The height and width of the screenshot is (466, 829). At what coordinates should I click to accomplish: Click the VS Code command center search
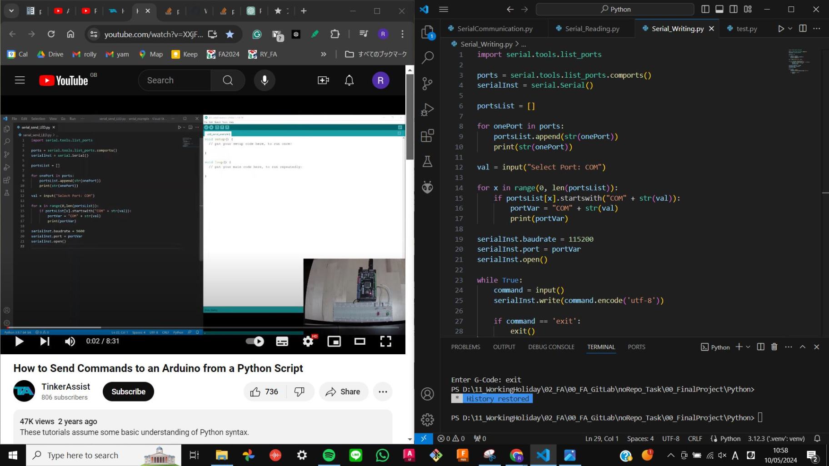tap(615, 9)
